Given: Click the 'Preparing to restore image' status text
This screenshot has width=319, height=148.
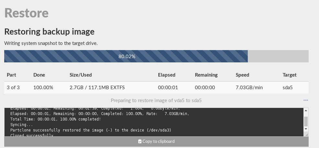Looking at the screenshot, I should tap(156, 100).
